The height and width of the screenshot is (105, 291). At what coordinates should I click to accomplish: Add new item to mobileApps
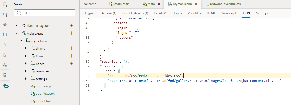pyautogui.click(x=72, y=33)
